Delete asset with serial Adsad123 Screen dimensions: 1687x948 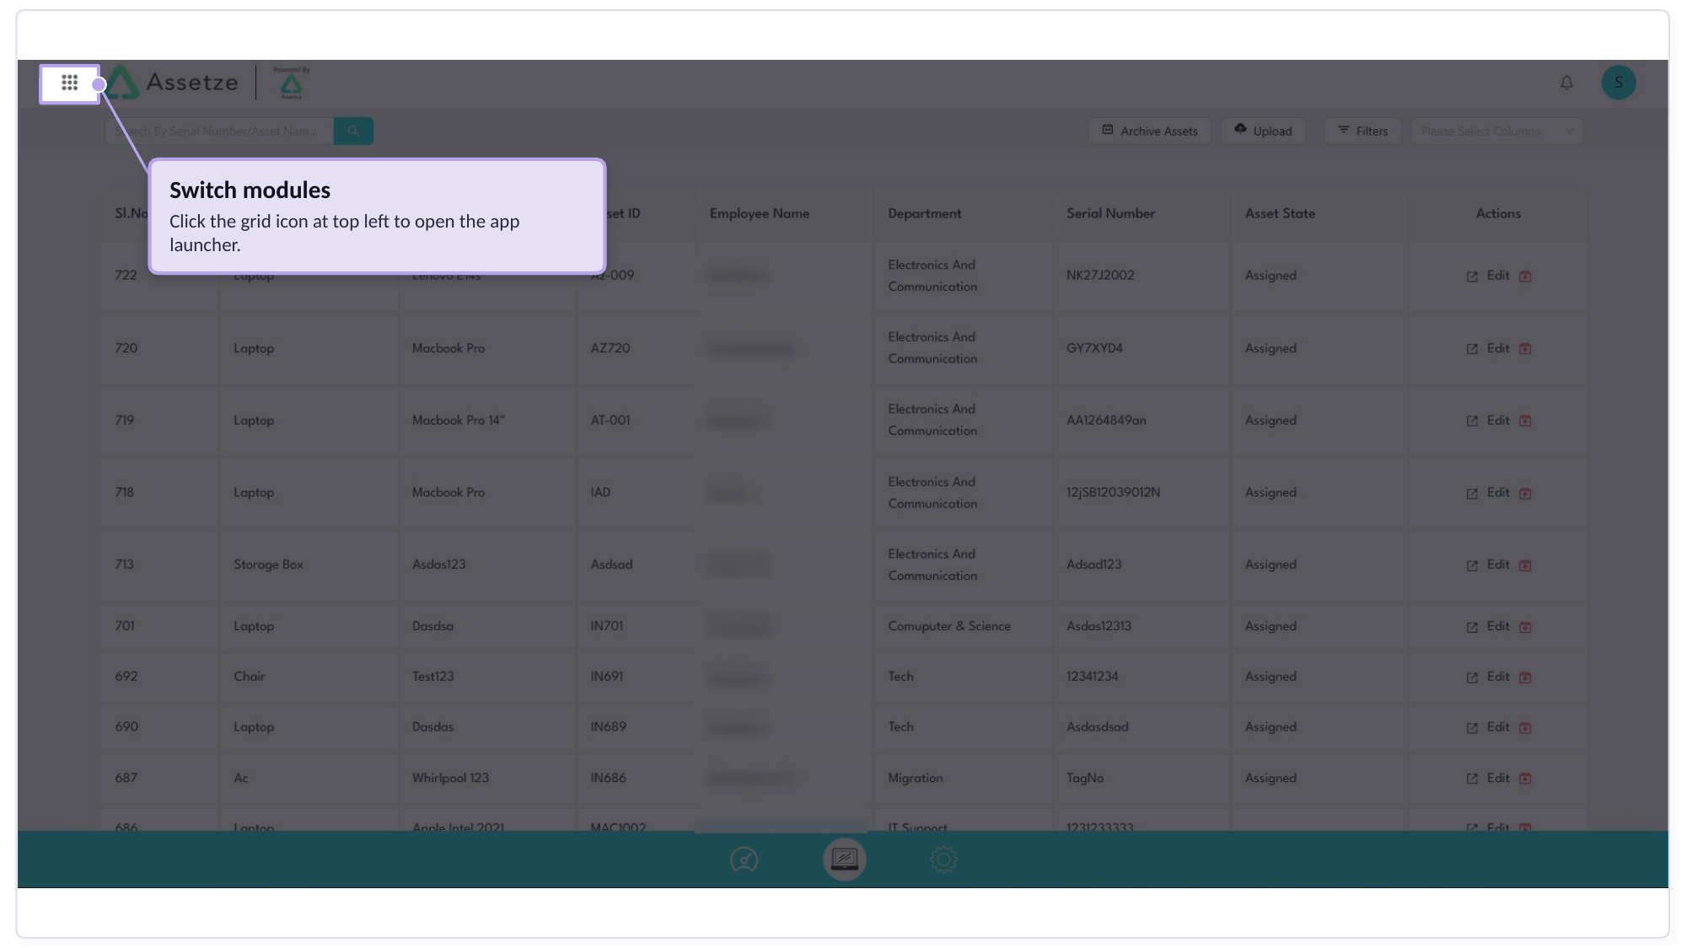[x=1525, y=565]
